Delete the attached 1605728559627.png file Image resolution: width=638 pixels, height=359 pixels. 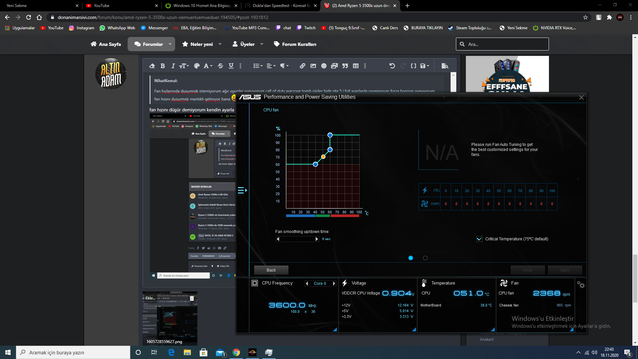click(x=192, y=298)
